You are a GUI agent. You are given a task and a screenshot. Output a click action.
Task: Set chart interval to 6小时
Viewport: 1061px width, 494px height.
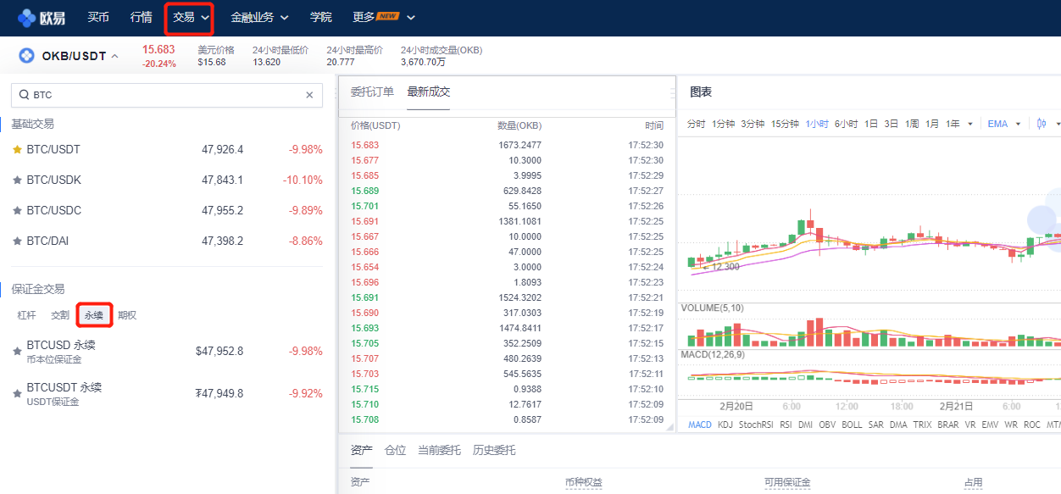coord(846,124)
